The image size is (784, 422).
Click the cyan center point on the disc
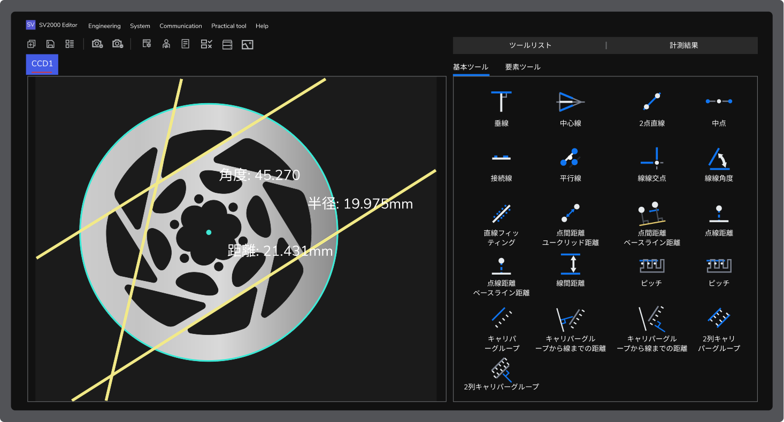[209, 232]
